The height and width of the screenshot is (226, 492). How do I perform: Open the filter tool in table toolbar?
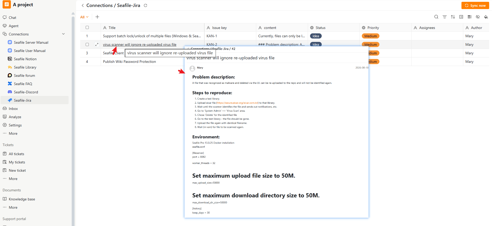coord(445,17)
